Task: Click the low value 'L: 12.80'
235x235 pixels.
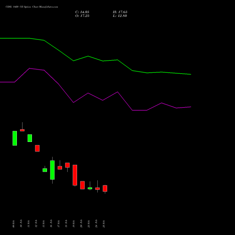Action: [x=120, y=16]
